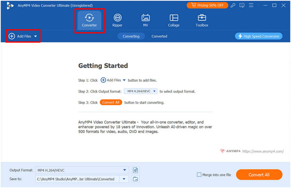Go to the Collage tab

[174, 20]
